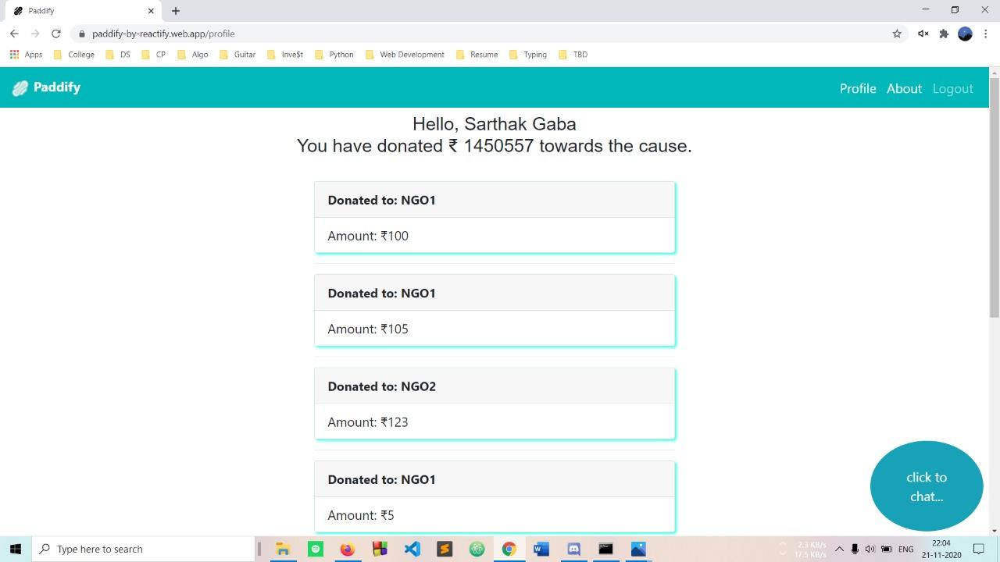Open the notification center
Screen dimensions: 1000x562
[978, 549]
